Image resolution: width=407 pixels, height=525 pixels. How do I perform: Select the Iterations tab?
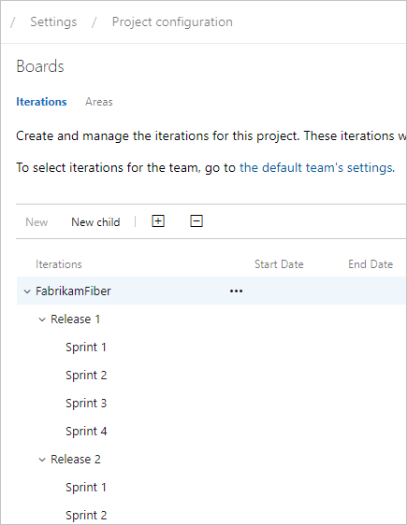[x=41, y=102]
